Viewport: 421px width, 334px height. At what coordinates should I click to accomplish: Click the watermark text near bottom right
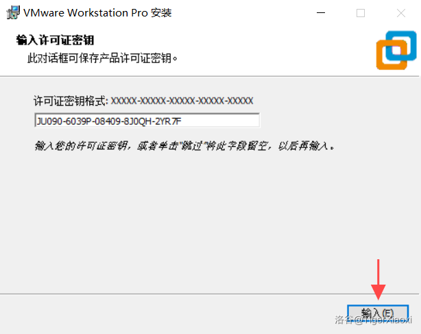pyautogui.click(x=374, y=320)
